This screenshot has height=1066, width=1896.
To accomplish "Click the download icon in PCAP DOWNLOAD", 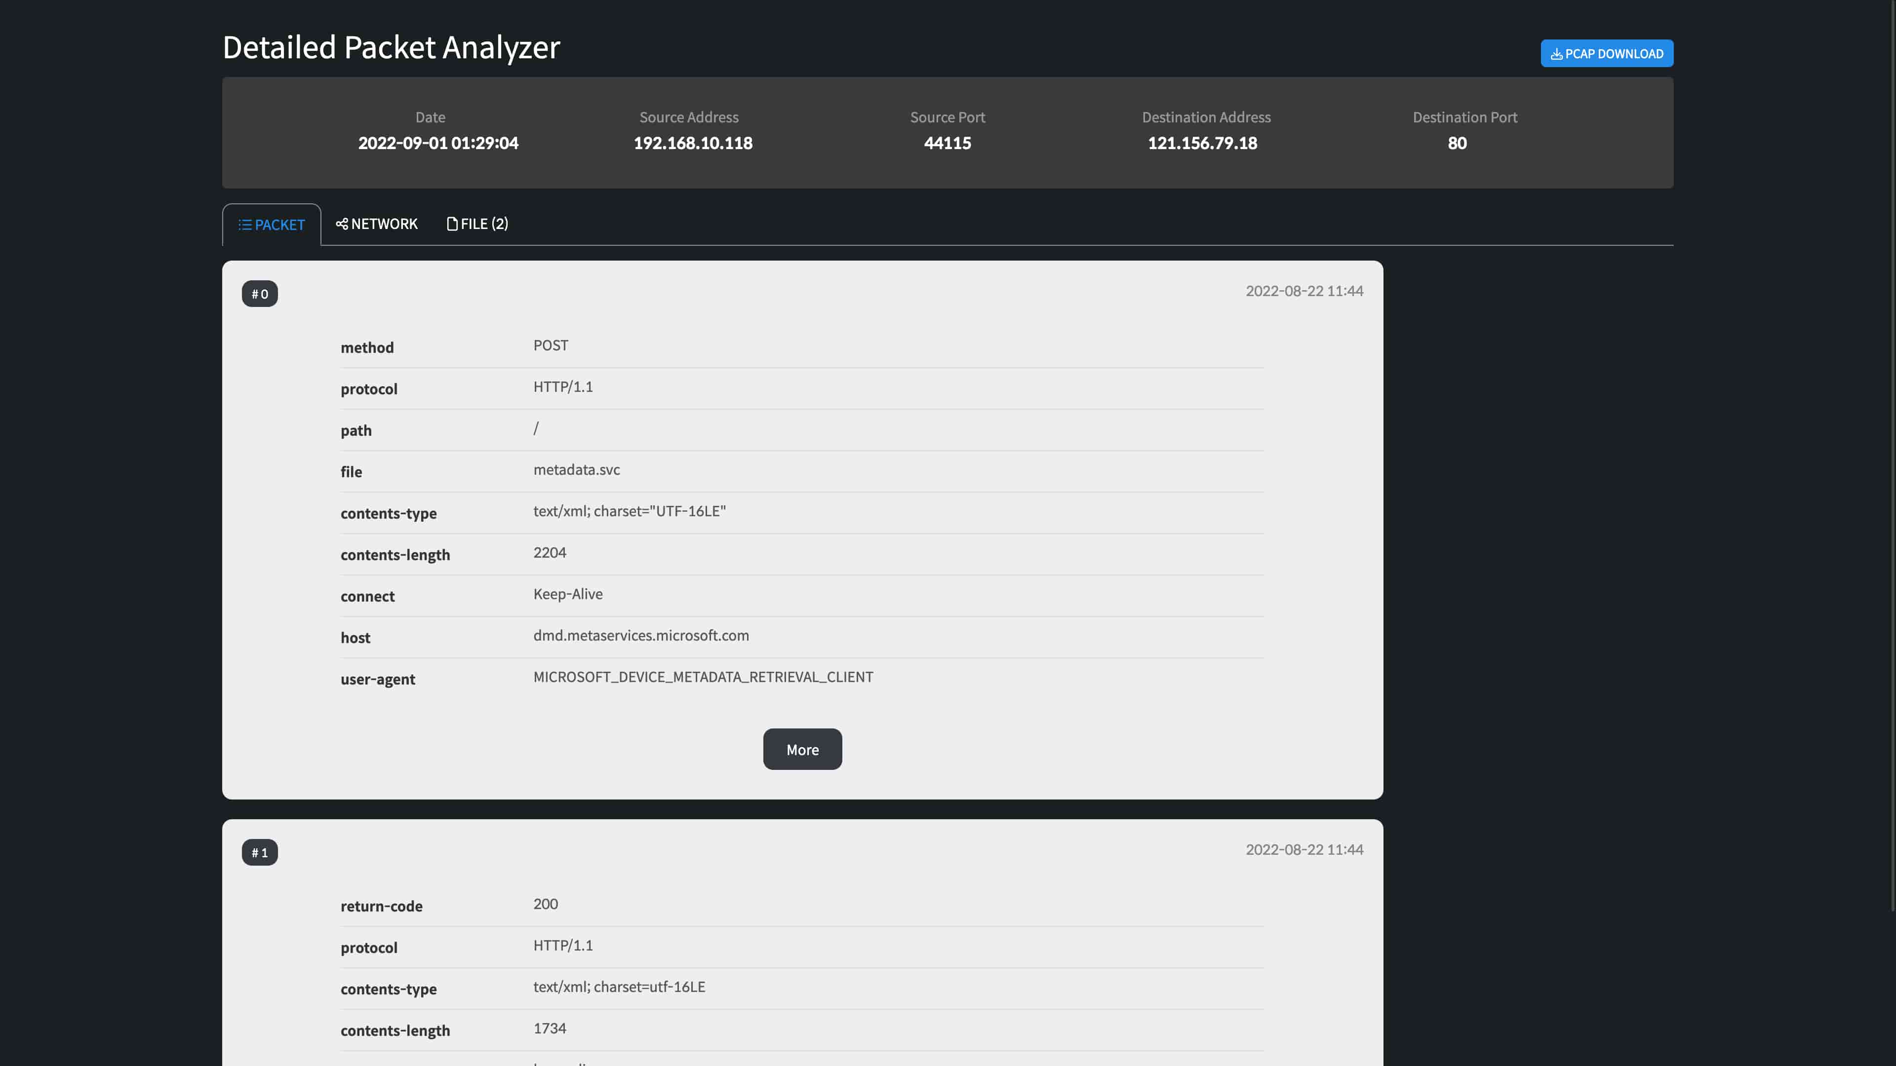I will click(1556, 54).
